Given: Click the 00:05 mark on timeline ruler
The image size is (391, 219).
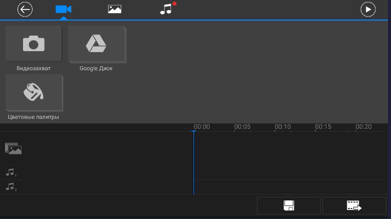Looking at the screenshot, I should click(242, 127).
